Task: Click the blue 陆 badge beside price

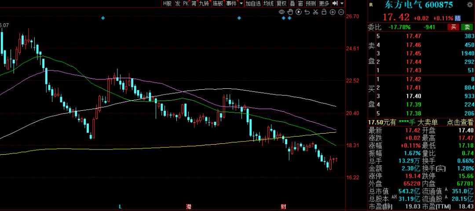Action: 458,18
